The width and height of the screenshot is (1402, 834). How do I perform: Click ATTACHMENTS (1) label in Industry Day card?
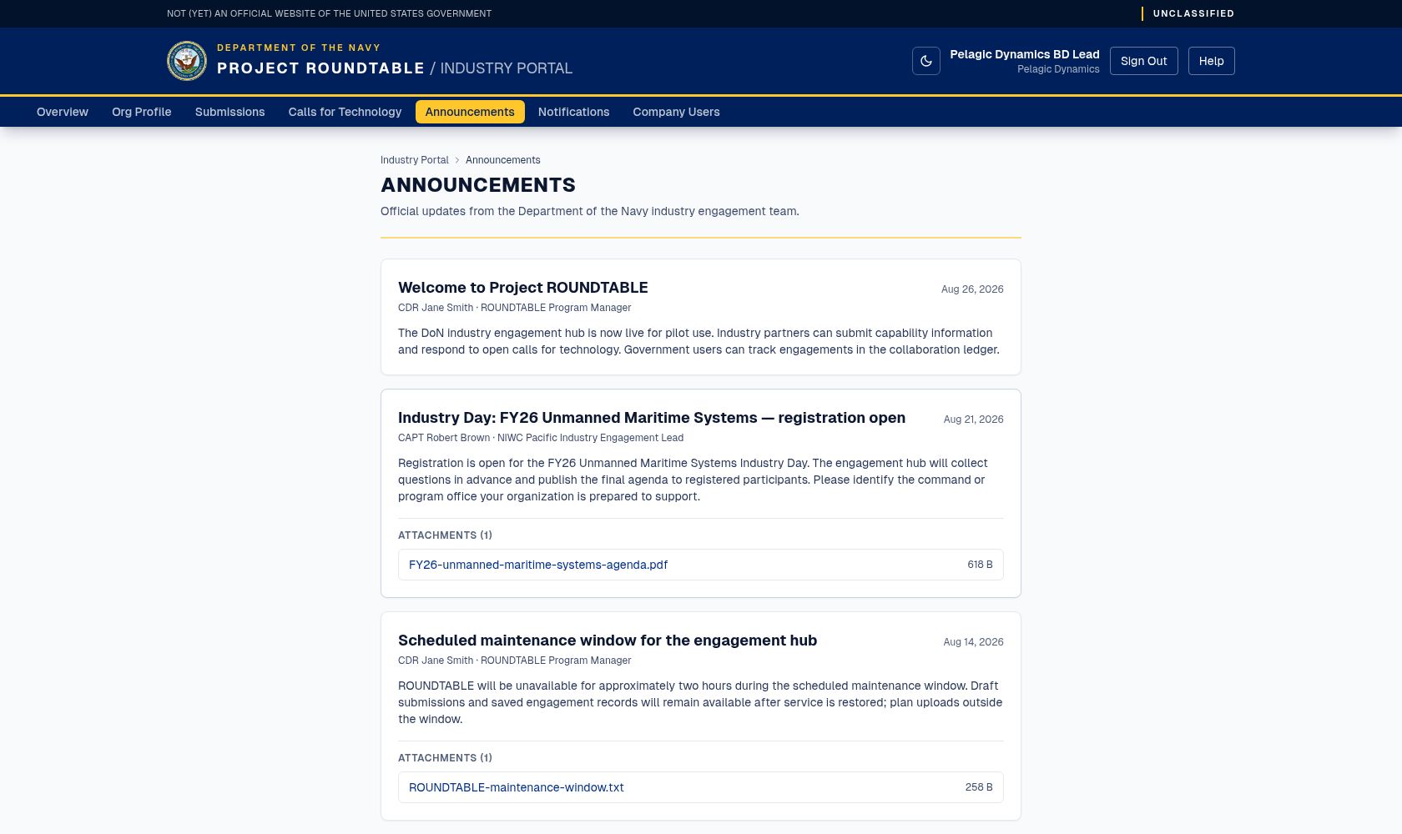point(445,535)
